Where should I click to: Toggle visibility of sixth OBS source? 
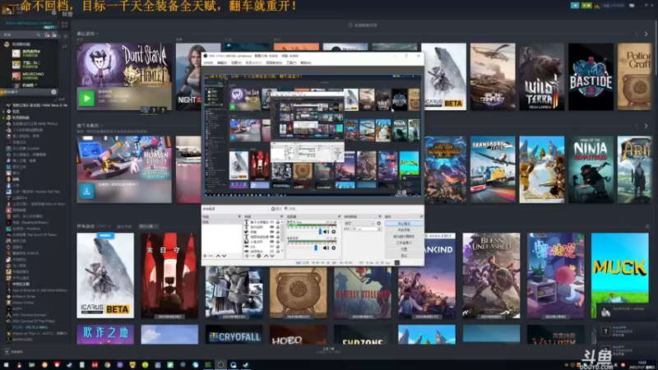pyautogui.click(x=272, y=246)
